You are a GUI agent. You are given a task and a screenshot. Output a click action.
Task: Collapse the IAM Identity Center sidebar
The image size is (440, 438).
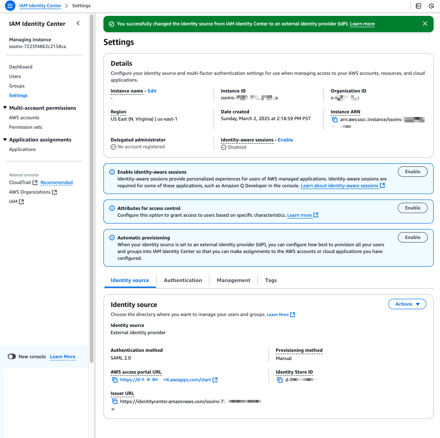coord(78,23)
